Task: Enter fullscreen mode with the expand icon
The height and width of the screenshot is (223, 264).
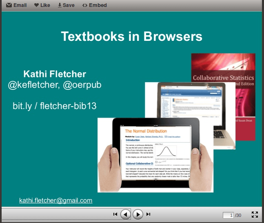Action: tap(255, 215)
